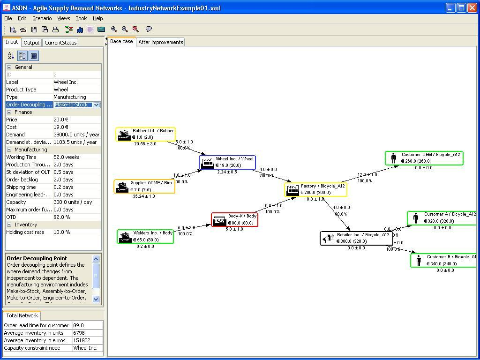Toggle the property description pane button
Viewport: 480px width, 360px height.
pos(34,56)
